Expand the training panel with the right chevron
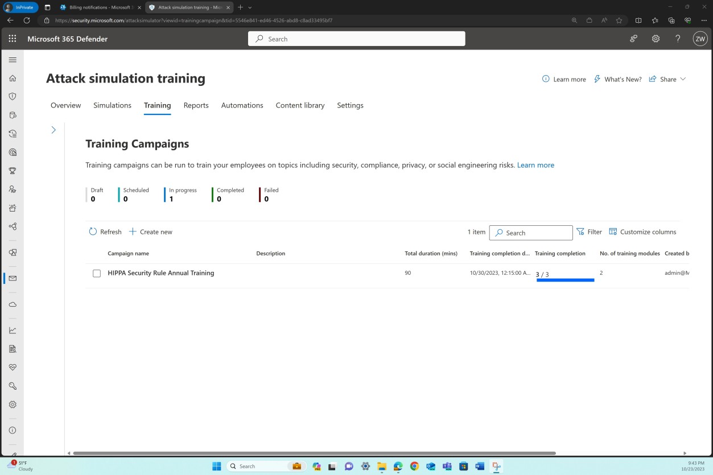Image resolution: width=713 pixels, height=475 pixels. [53, 130]
